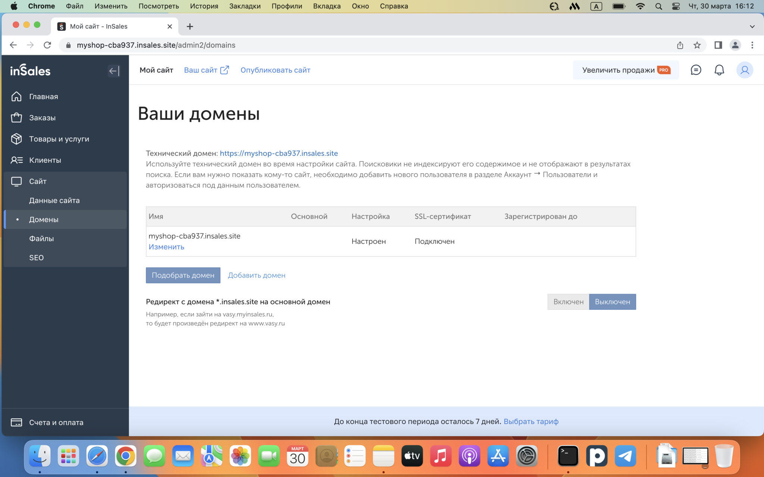764x477 pixels.
Task: Go to Главная in the sidebar
Action: point(43,97)
